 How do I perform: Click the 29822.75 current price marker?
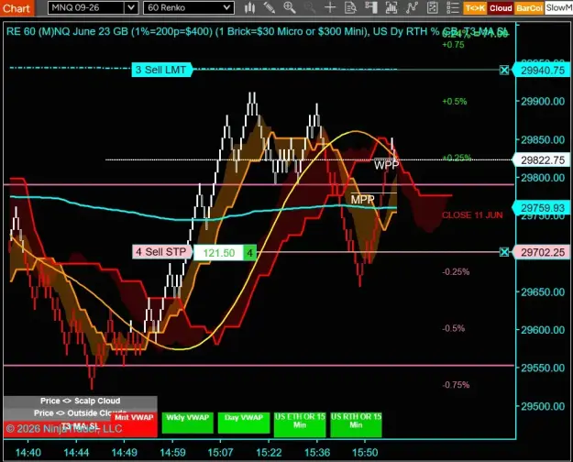(543, 160)
